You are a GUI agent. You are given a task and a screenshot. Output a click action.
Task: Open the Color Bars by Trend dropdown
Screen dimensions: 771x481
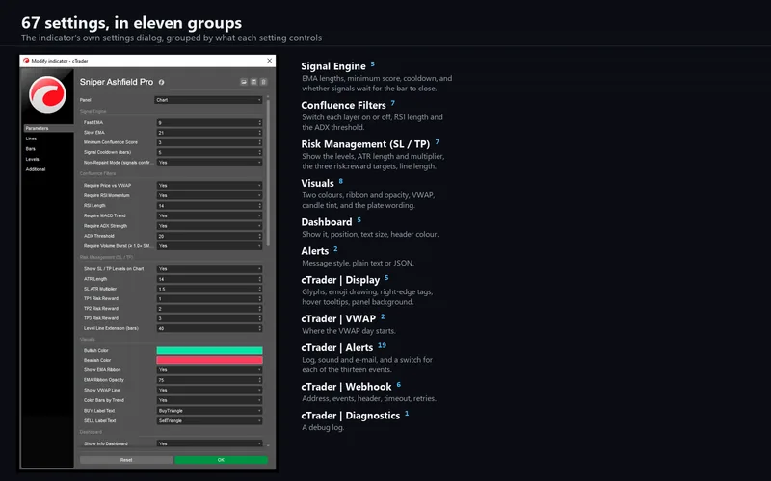(x=209, y=400)
